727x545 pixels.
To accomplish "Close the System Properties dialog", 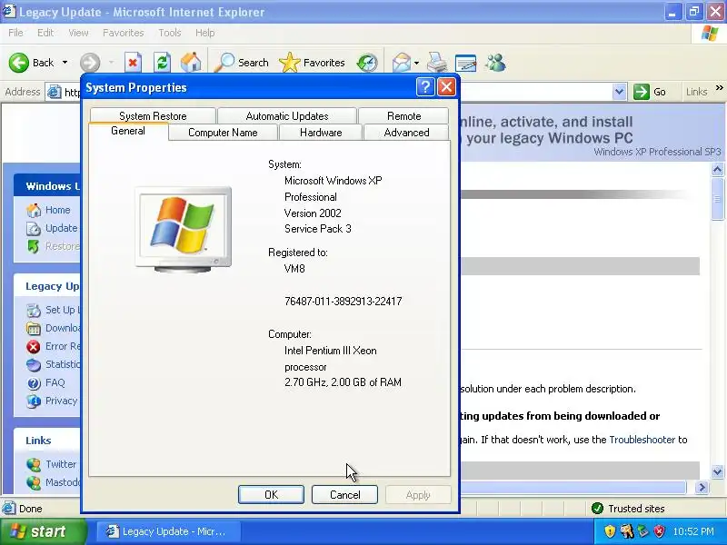I will (446, 86).
